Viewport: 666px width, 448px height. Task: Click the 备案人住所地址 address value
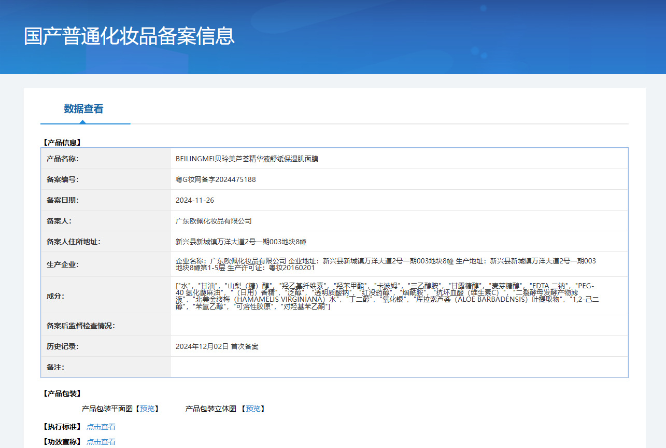[241, 242]
